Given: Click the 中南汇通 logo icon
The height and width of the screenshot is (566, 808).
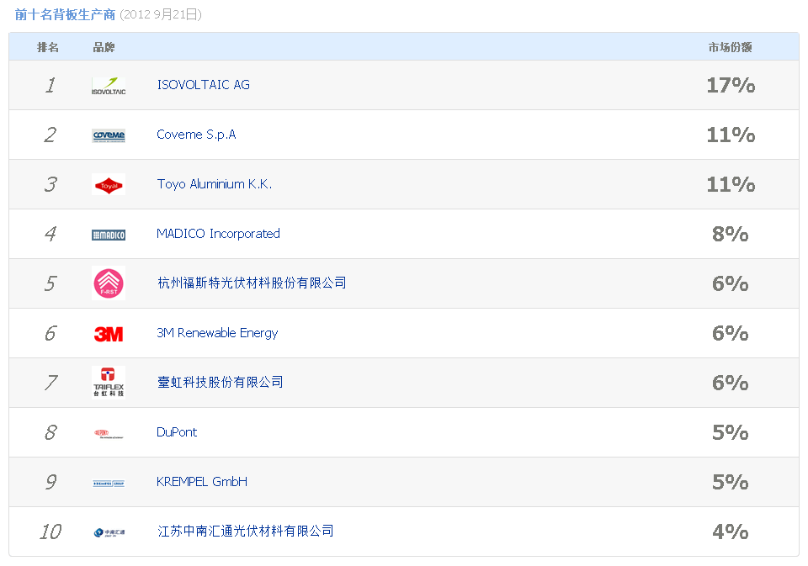Looking at the screenshot, I should coord(109,532).
